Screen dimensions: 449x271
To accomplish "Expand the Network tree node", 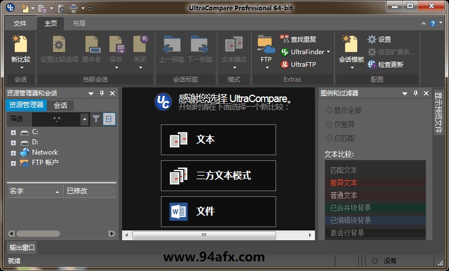I will tap(13, 153).
